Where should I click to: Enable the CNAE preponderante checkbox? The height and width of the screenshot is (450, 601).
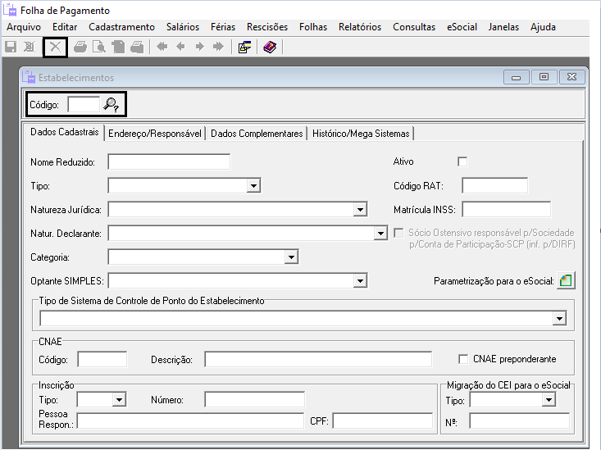click(464, 359)
